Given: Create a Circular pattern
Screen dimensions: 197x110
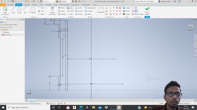Looking at the screenshot, I should [89, 11].
